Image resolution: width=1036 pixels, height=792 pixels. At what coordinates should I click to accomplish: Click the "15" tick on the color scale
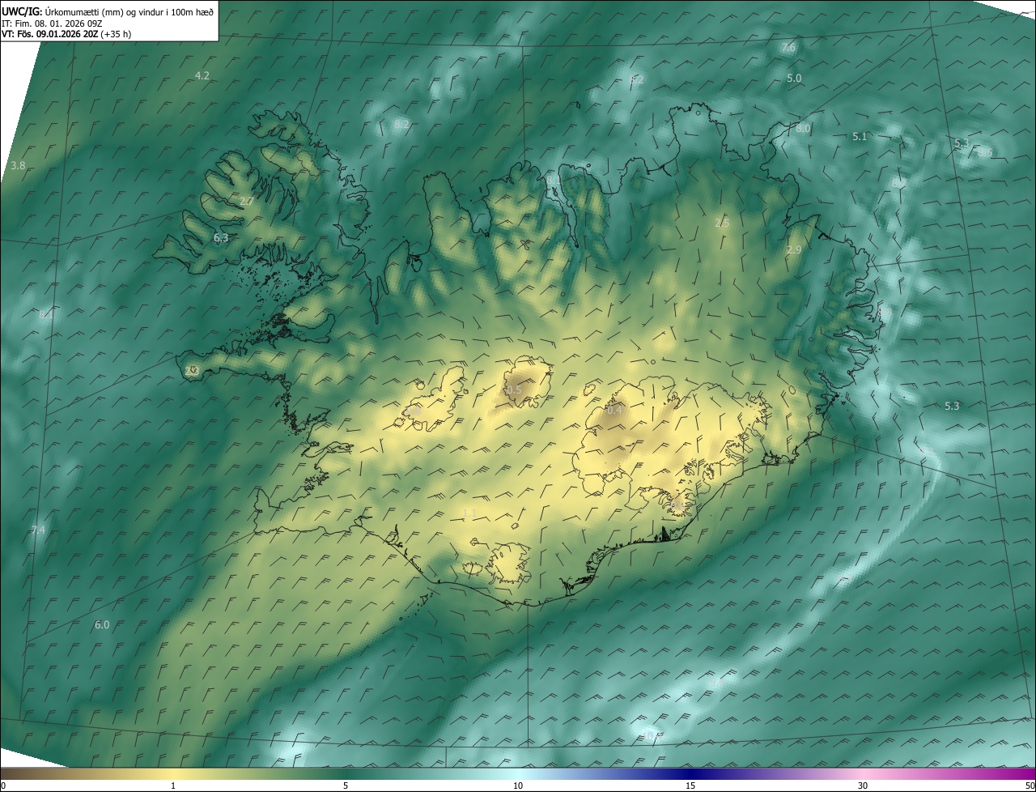click(x=690, y=786)
